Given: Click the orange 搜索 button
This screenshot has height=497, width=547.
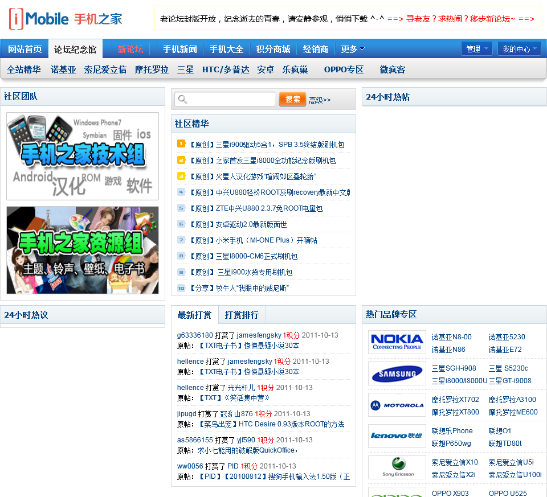Looking at the screenshot, I should [292, 99].
